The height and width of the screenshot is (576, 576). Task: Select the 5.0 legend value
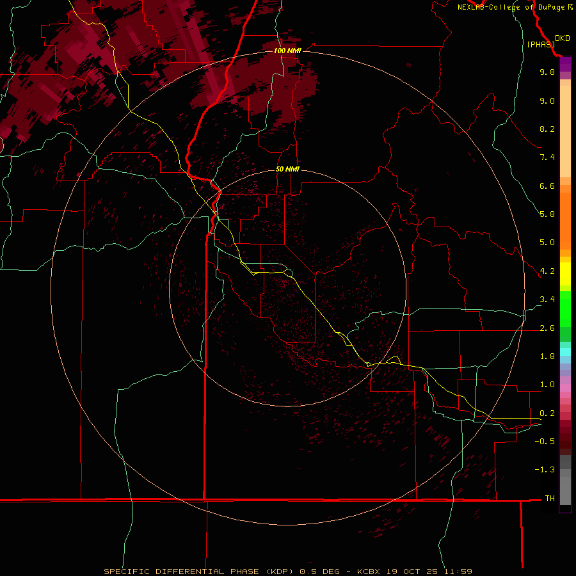(547, 243)
